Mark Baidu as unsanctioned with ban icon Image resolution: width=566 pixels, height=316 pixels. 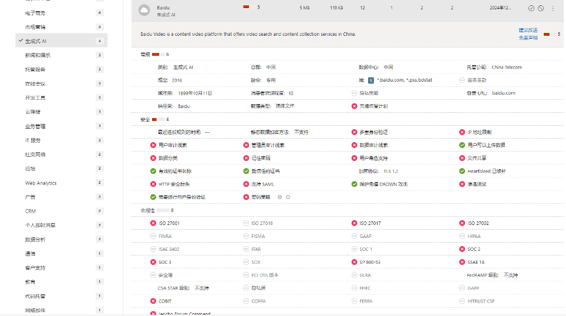tap(541, 8)
